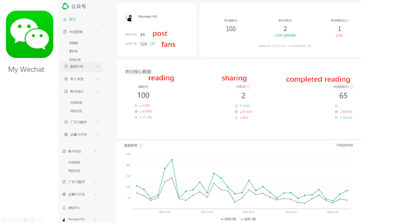Click the thomas小托 name in account card

point(148,16)
